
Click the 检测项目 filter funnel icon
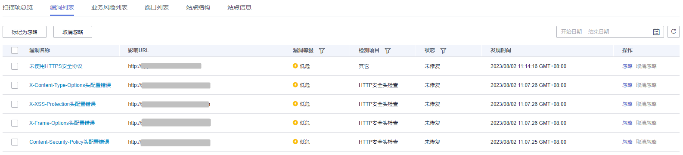pyautogui.click(x=388, y=50)
